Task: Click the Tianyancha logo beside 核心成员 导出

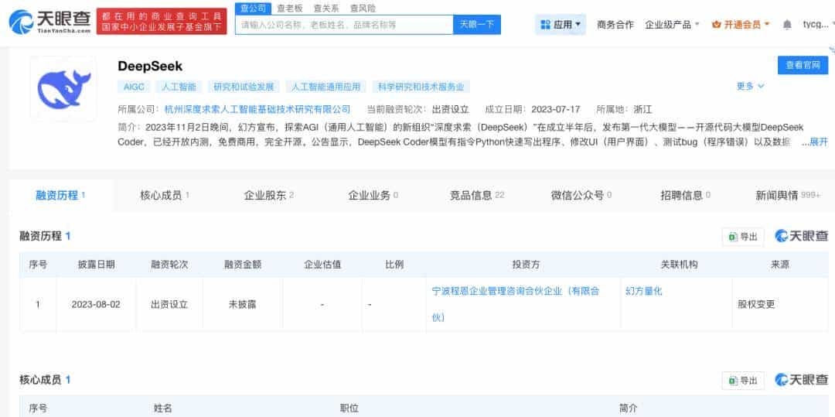Action: tap(802, 380)
